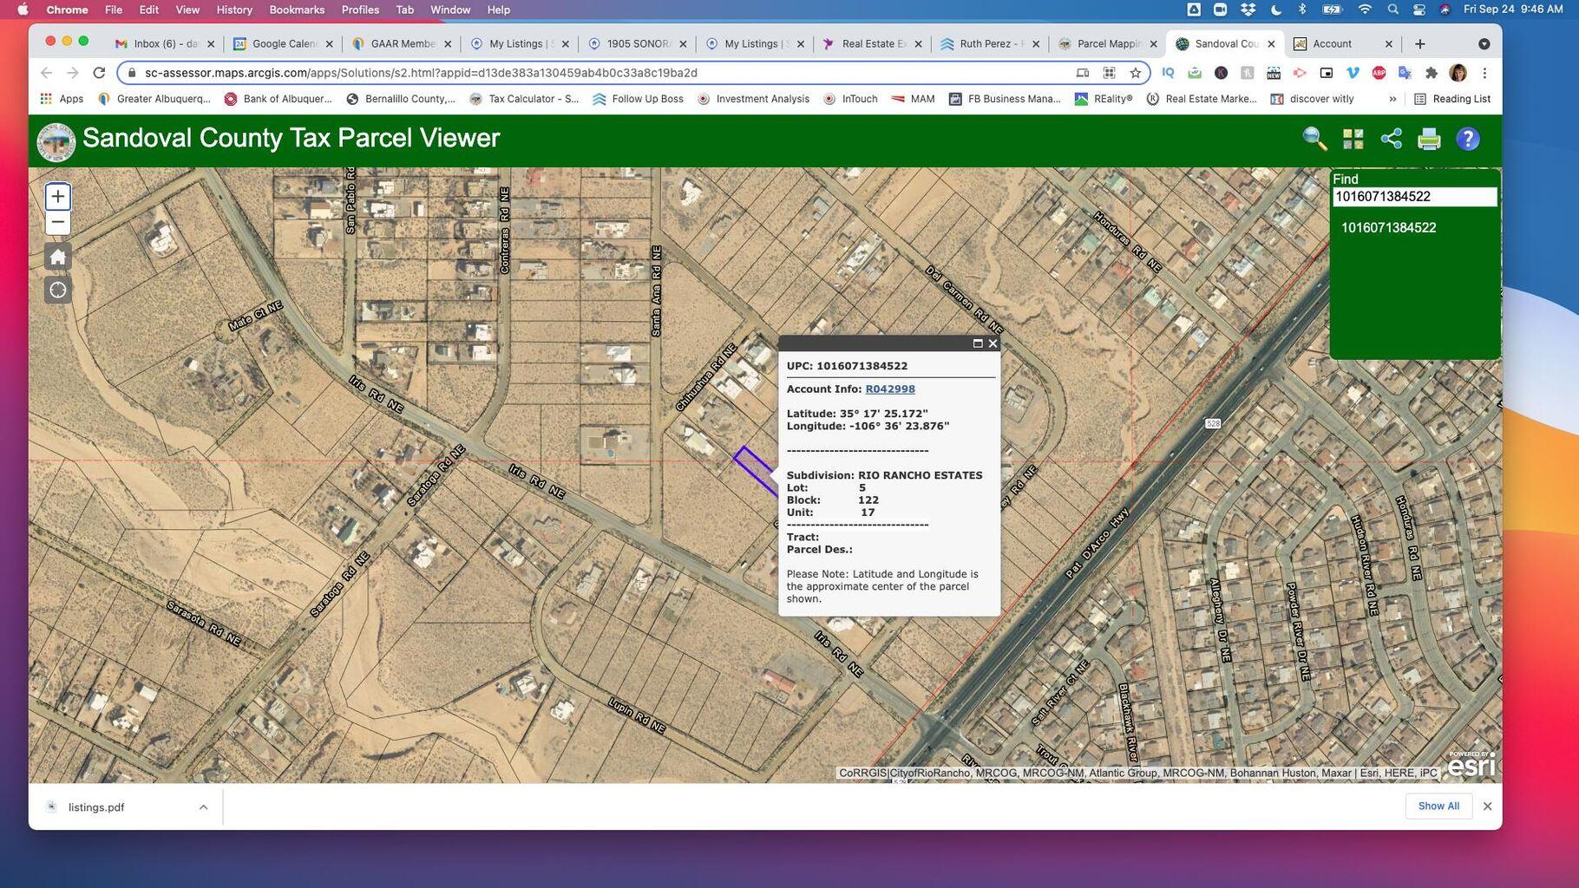Bookmark this page with the star icon
Image resolution: width=1579 pixels, height=888 pixels.
pyautogui.click(x=1135, y=73)
